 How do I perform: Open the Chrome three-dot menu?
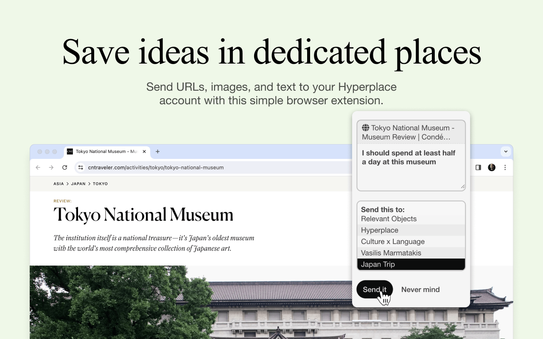505,167
